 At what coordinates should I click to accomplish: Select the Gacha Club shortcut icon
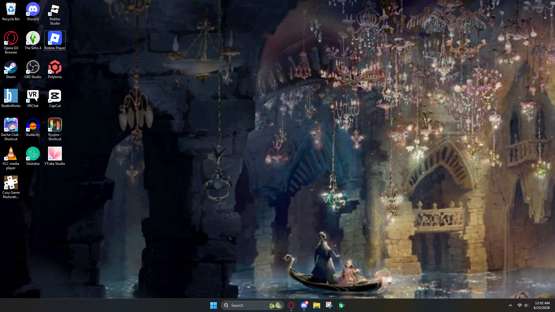[11, 130]
